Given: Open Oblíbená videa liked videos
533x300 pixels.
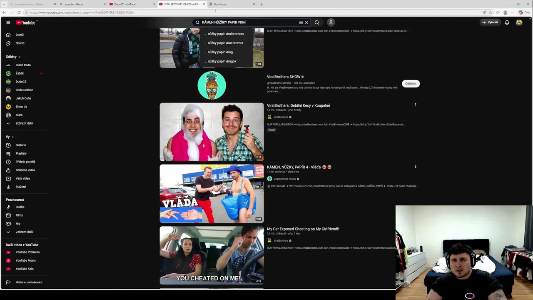Looking at the screenshot, I should 25,170.
